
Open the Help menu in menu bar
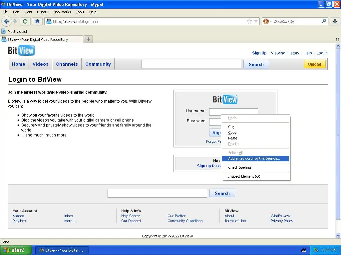(x=93, y=12)
